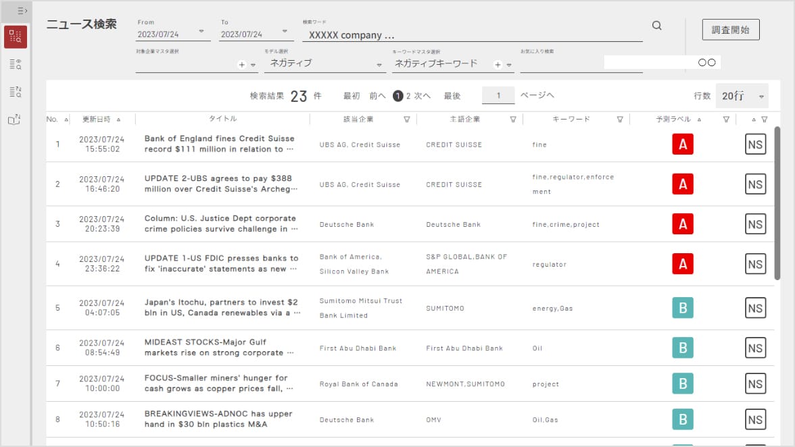Add a keyword master with plus icon
795x447 pixels.
(x=498, y=65)
